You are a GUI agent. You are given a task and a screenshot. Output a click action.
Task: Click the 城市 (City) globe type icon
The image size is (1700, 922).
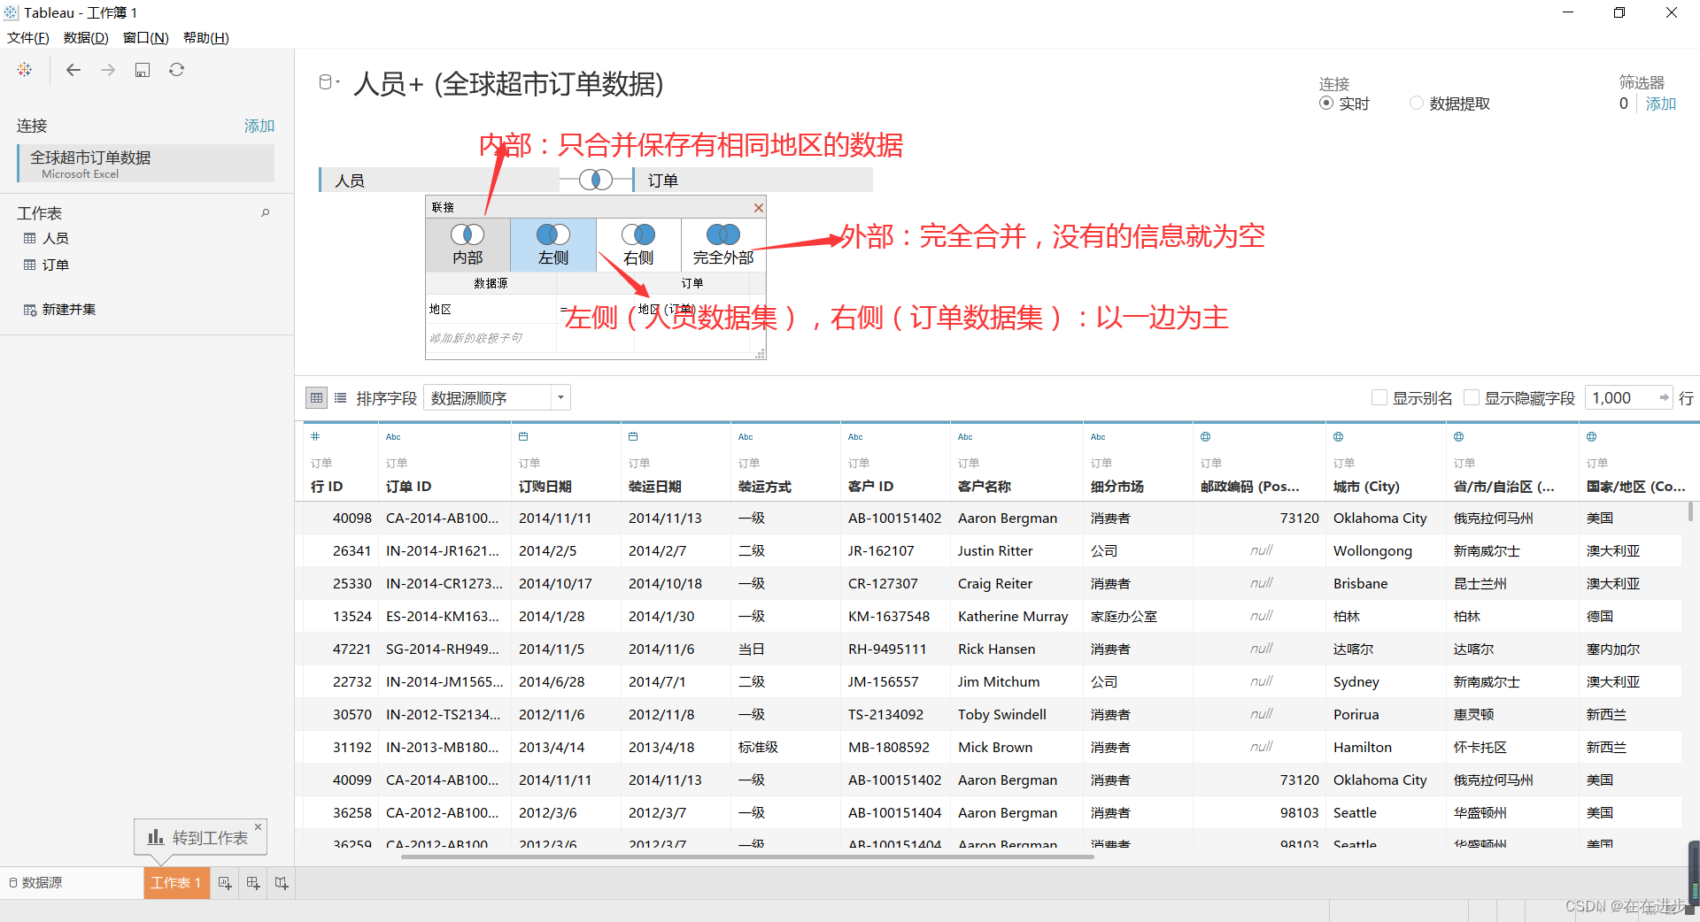click(x=1338, y=436)
